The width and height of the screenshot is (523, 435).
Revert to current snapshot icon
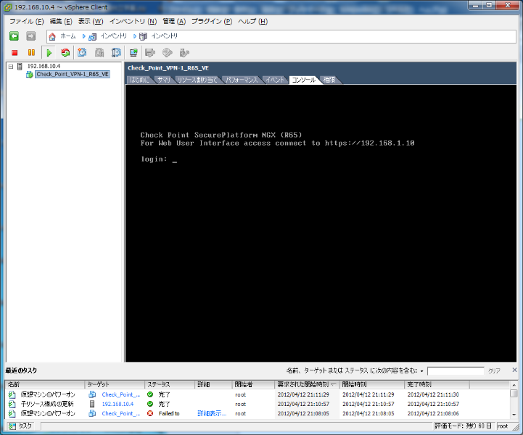click(99, 52)
